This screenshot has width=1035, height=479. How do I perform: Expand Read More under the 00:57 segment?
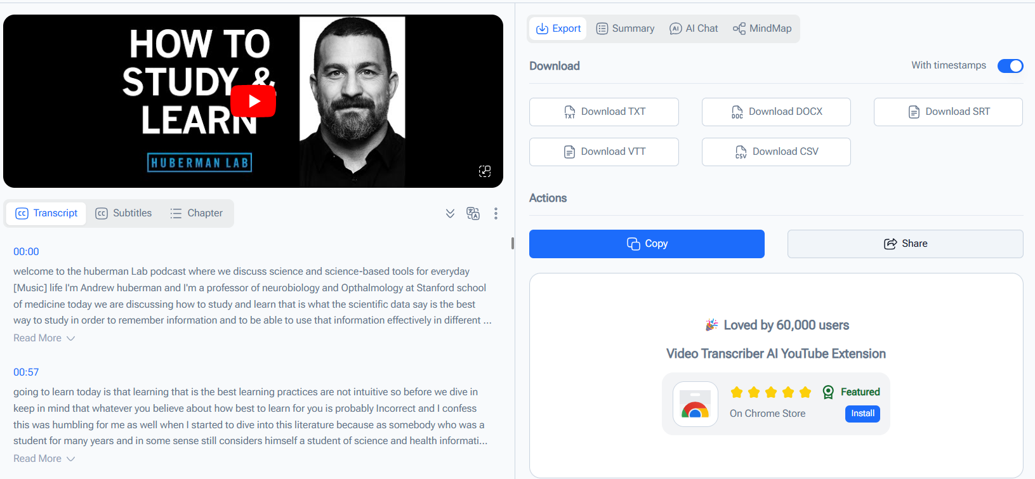pos(44,459)
